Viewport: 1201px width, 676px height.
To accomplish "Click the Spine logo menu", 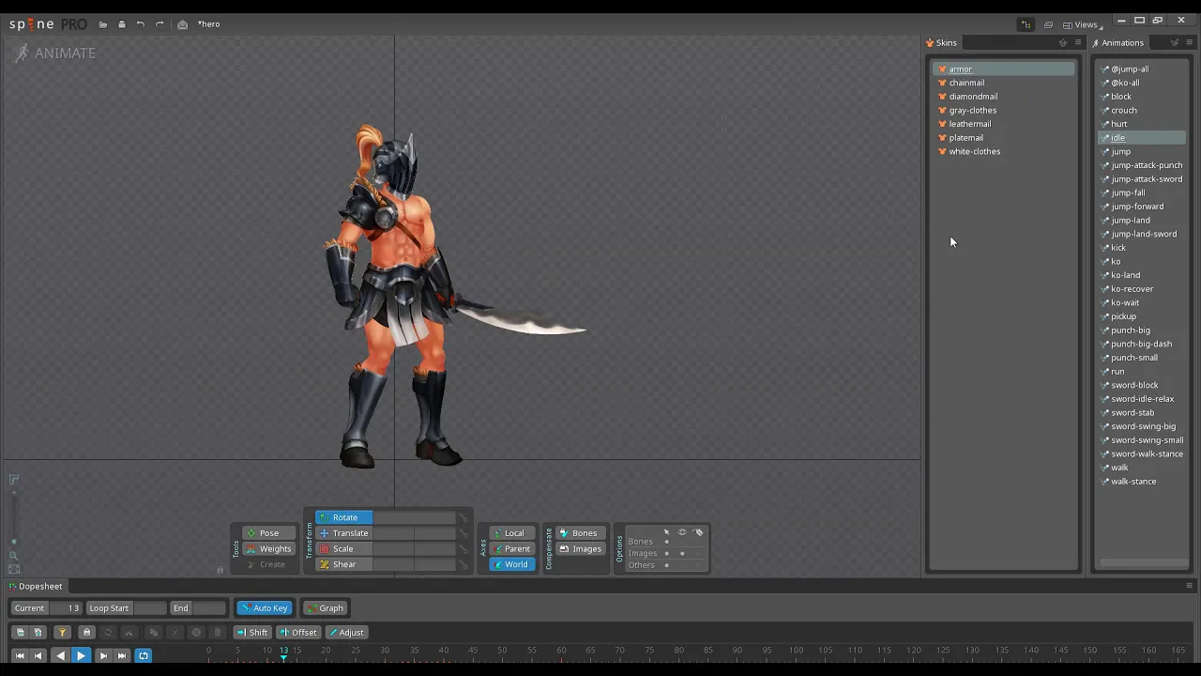I will [x=48, y=24].
